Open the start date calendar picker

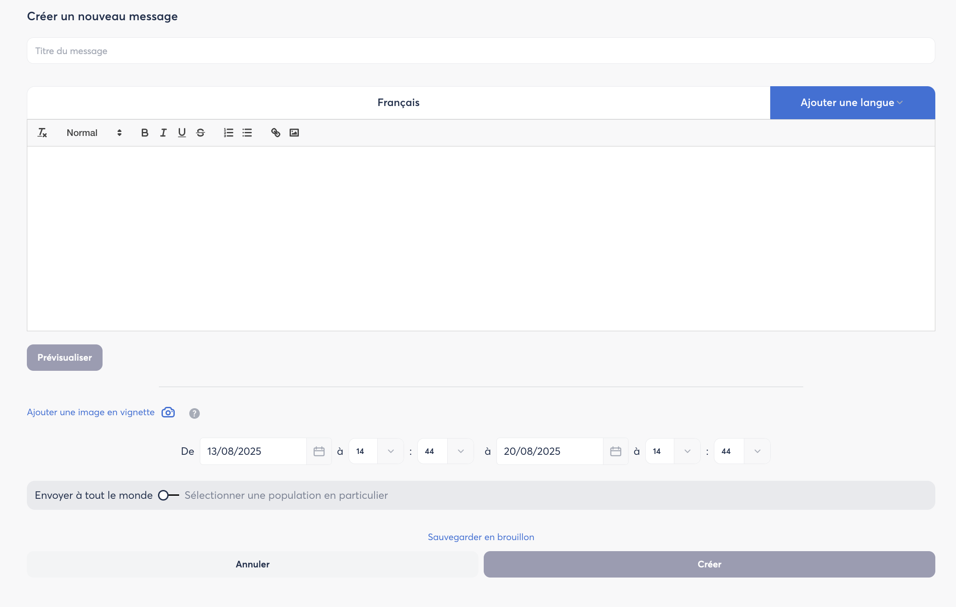[319, 451]
